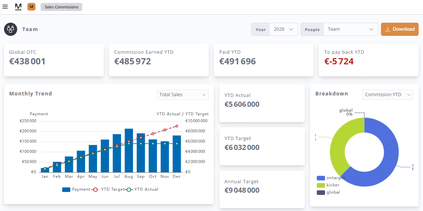This screenshot has width=423, height=211.
Task: Toggle the Payment legend series
Action: tap(76, 189)
